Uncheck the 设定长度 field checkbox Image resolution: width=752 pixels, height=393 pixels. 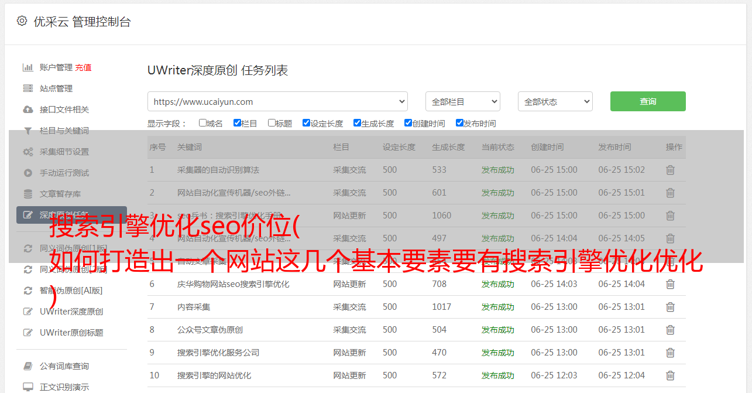tap(306, 123)
